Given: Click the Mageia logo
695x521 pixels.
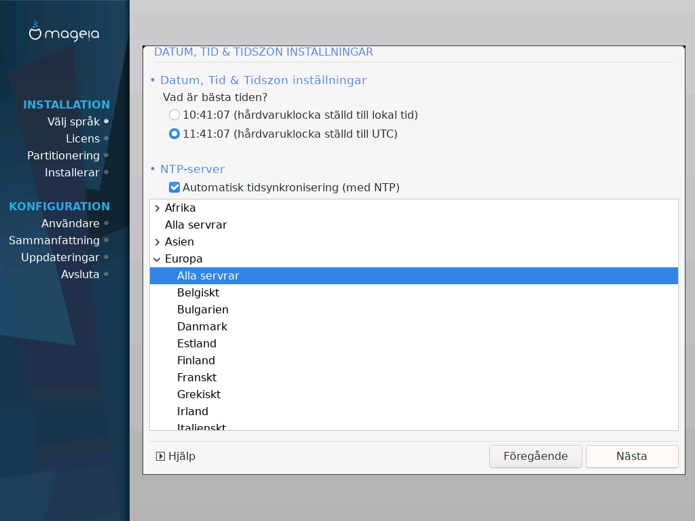Looking at the screenshot, I should (x=64, y=32).
